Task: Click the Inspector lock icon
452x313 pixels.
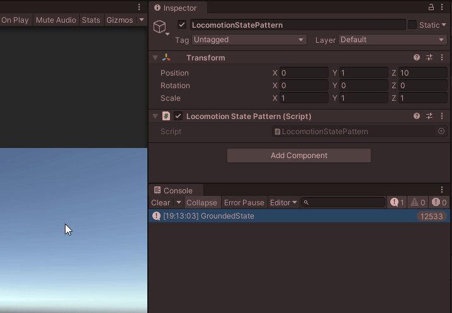Action: pyautogui.click(x=431, y=7)
